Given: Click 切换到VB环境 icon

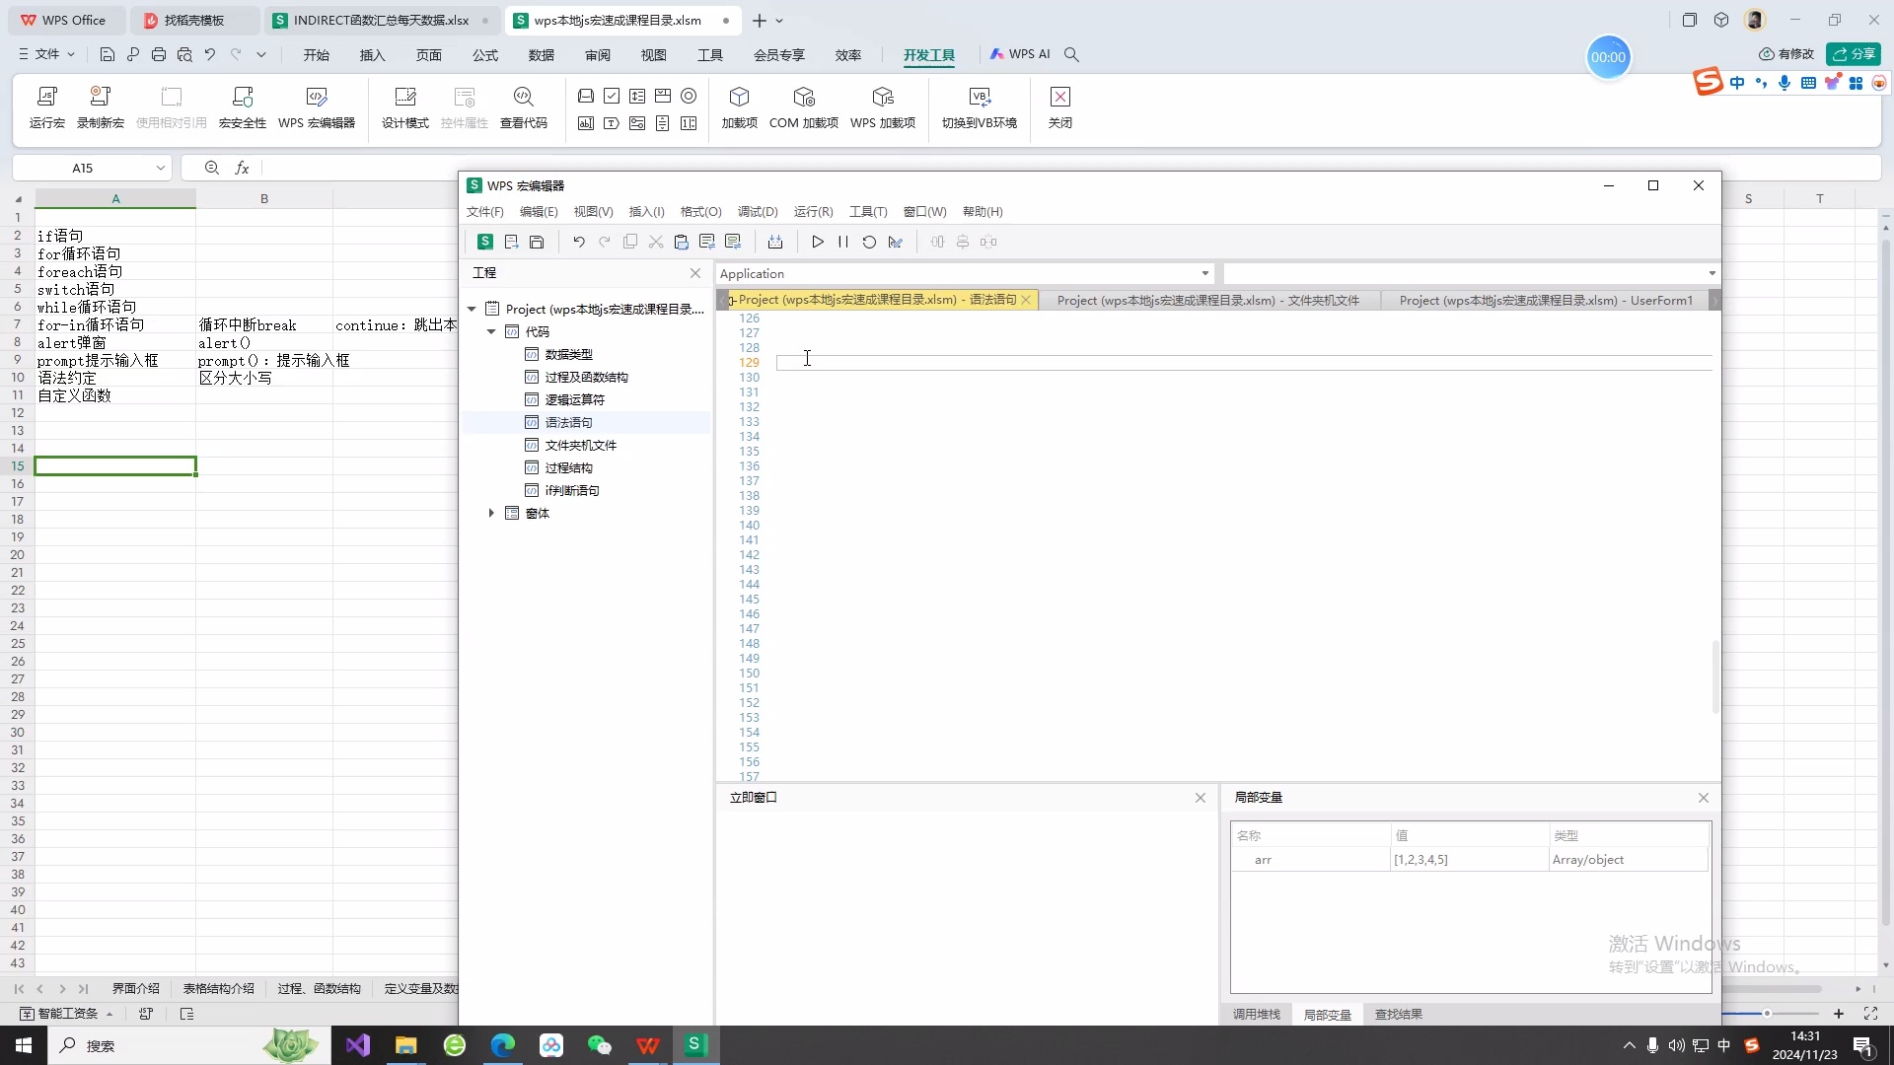Looking at the screenshot, I should tap(979, 106).
